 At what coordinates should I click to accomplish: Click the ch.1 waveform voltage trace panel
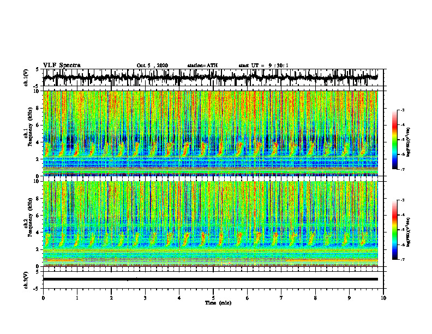click(213, 77)
